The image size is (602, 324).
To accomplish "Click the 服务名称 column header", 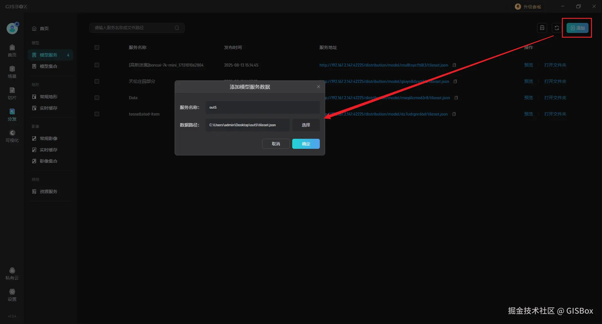I will point(138,48).
